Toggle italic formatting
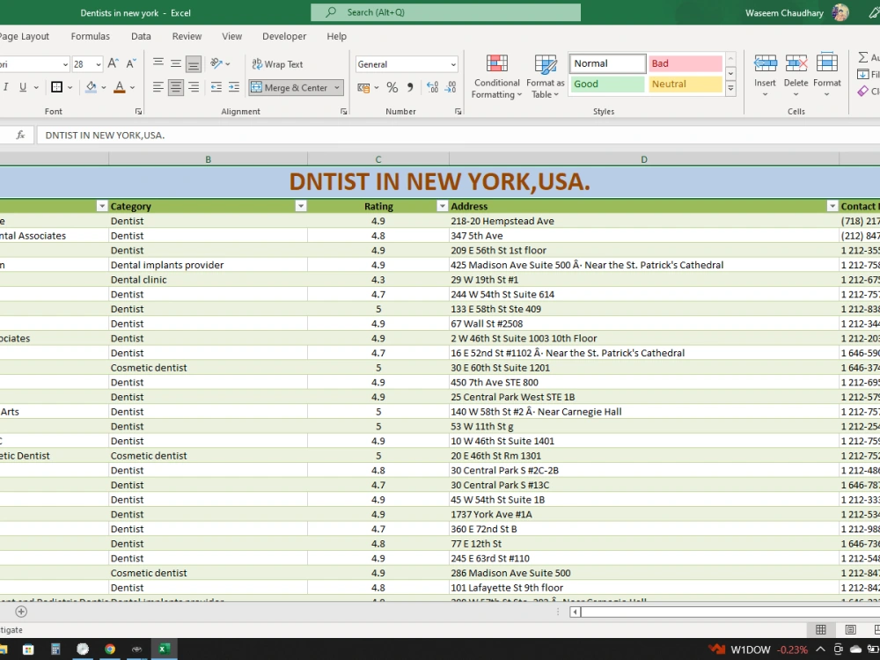This screenshot has height=660, width=880. [5, 87]
